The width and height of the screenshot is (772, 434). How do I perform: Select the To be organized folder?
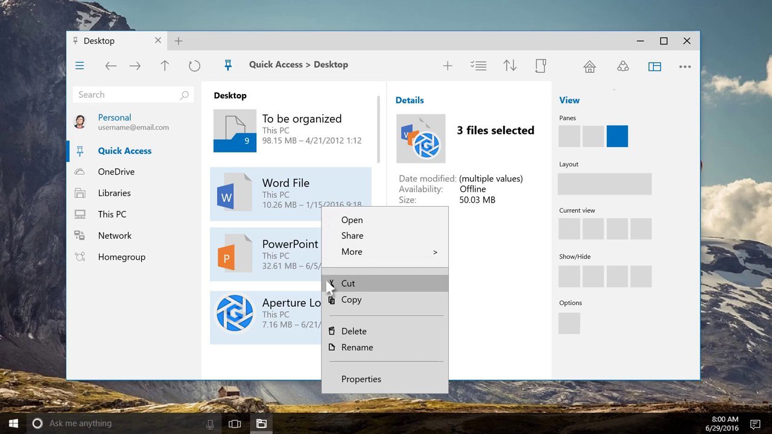pos(291,130)
